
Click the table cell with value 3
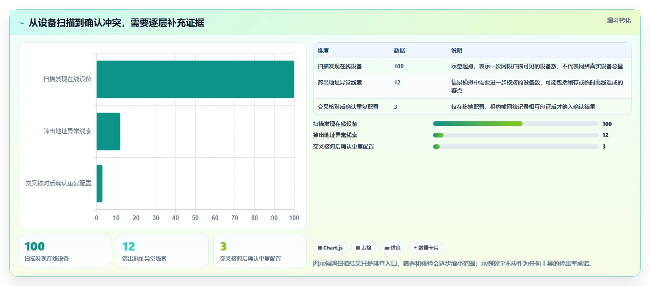click(x=396, y=107)
